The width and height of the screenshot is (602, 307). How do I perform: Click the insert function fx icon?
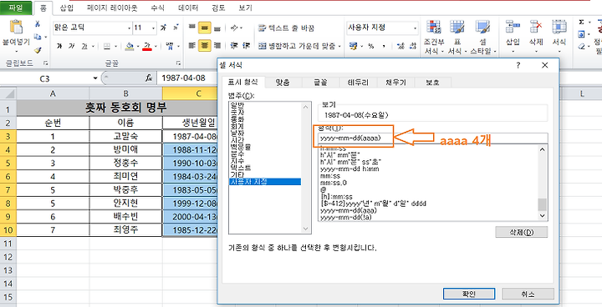(x=149, y=78)
